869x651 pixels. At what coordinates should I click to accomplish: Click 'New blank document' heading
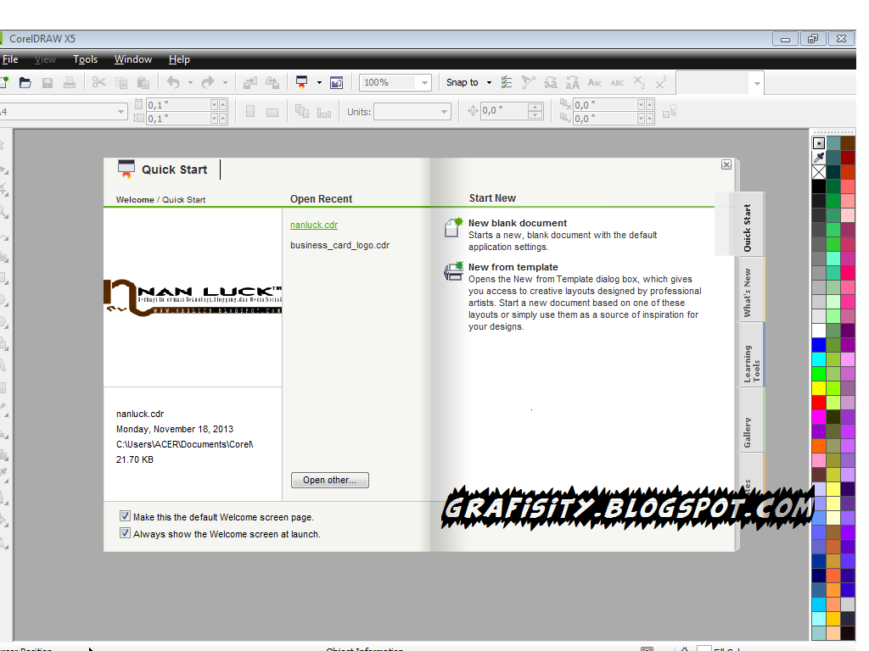(x=517, y=223)
